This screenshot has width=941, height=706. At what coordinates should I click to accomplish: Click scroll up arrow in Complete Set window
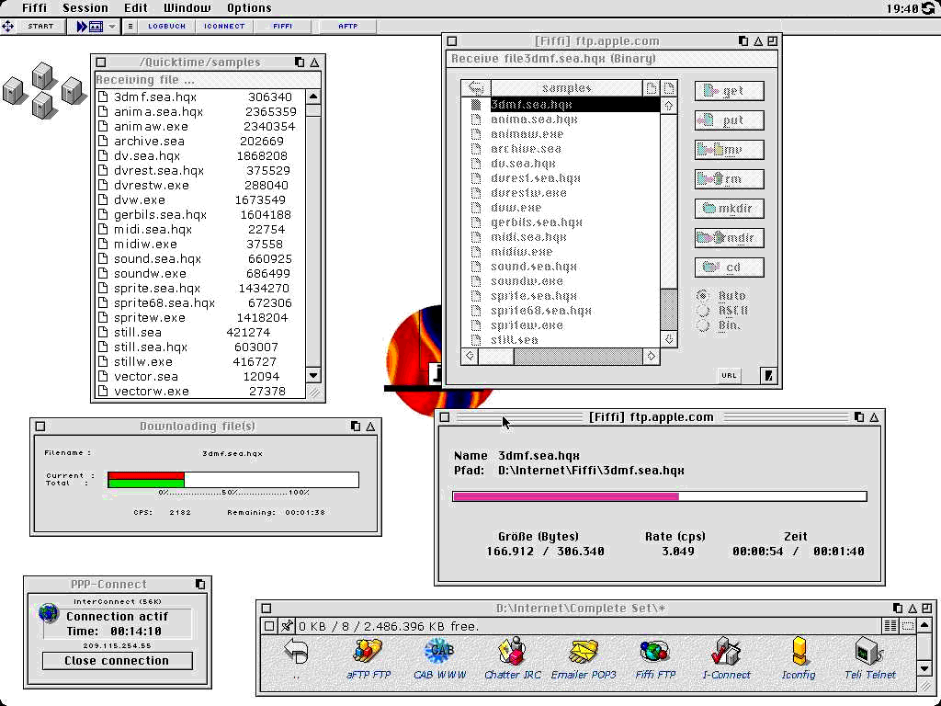point(924,625)
